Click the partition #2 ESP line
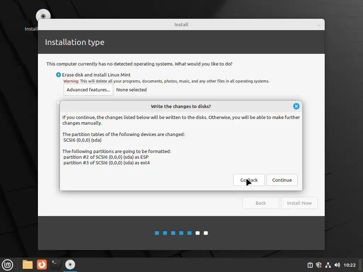The height and width of the screenshot is (272, 363). 106,157
